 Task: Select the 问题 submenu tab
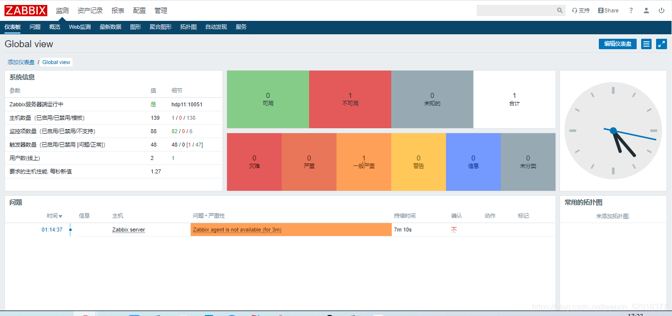coord(35,27)
